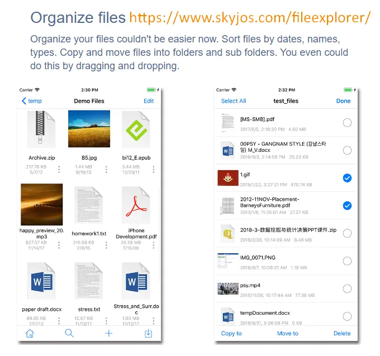Select the IMG_0071.PNG checkbox
Viewport: 380px width, 356px height.
point(347,261)
